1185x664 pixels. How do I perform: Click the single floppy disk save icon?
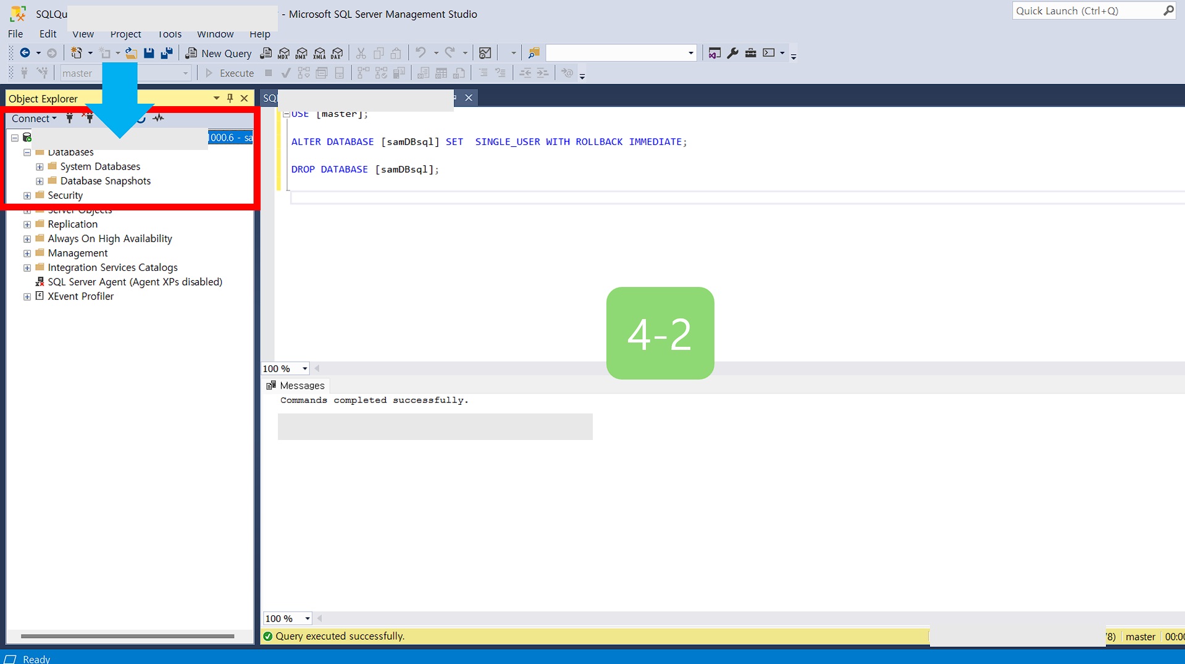[149, 53]
